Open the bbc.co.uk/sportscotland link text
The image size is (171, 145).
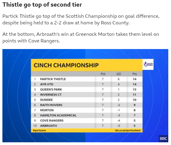(x=128, y=130)
